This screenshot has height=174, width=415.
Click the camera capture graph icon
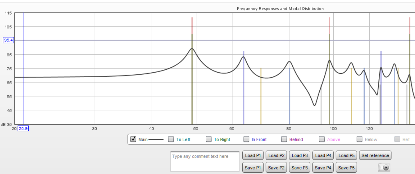[x=384, y=167]
